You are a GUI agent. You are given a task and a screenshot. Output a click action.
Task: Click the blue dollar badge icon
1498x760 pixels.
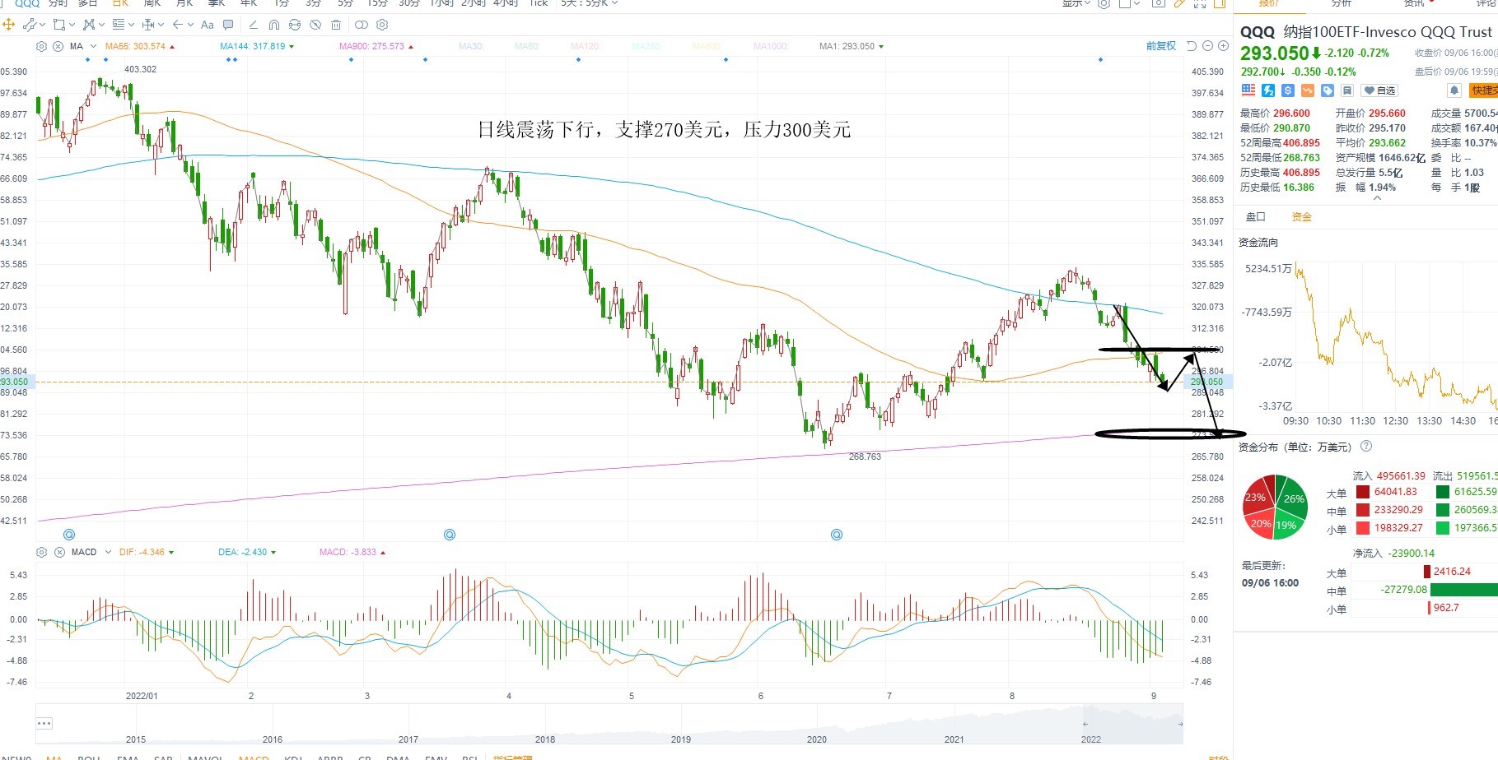tap(1288, 90)
